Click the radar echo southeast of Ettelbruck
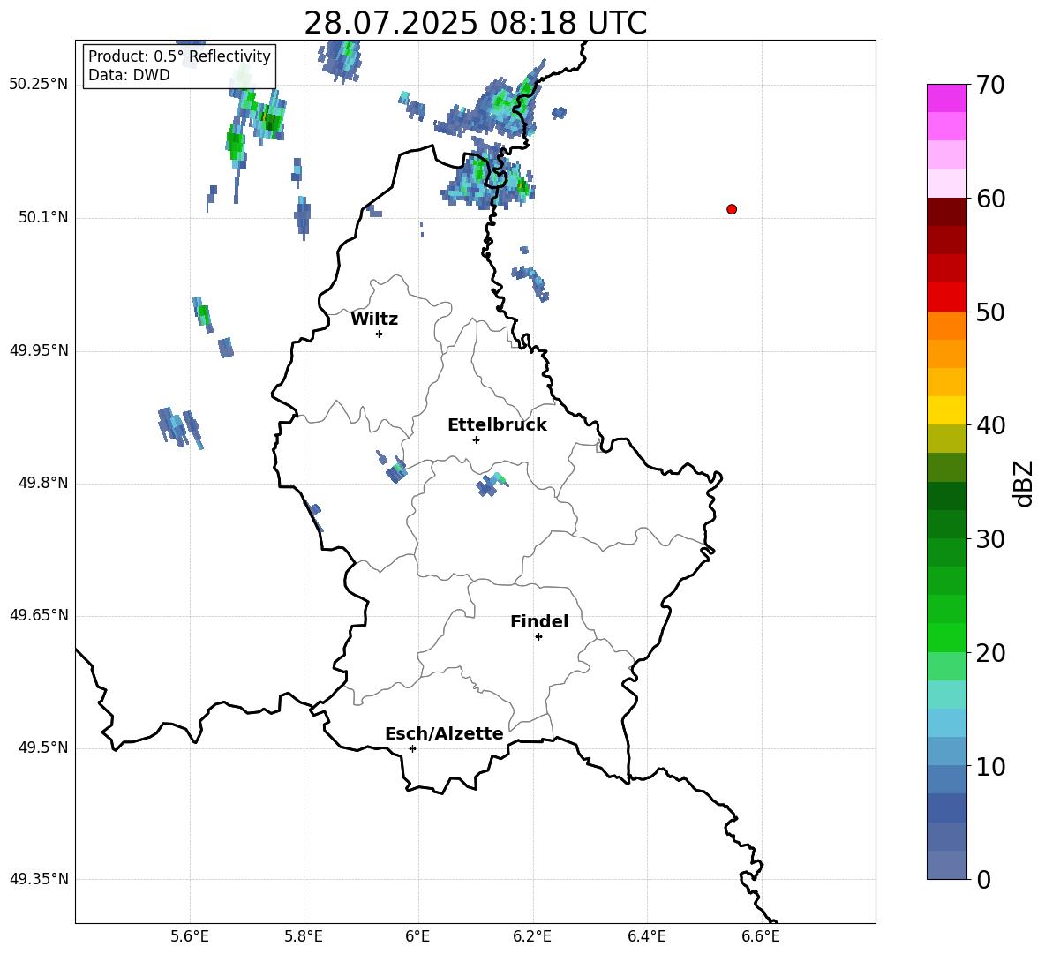The image size is (1045, 954). (x=492, y=484)
